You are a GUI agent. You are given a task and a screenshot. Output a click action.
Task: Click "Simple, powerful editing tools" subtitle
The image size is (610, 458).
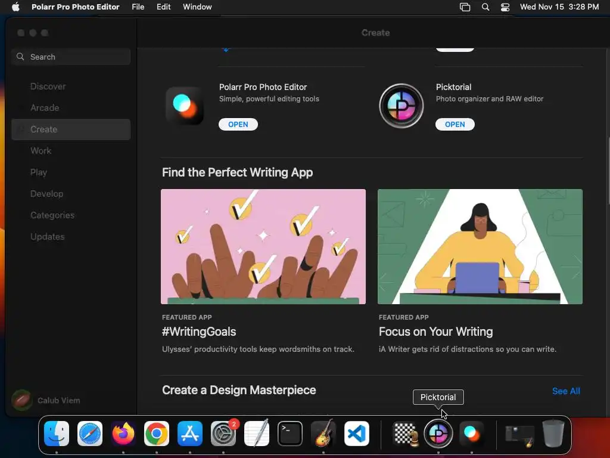tap(269, 99)
